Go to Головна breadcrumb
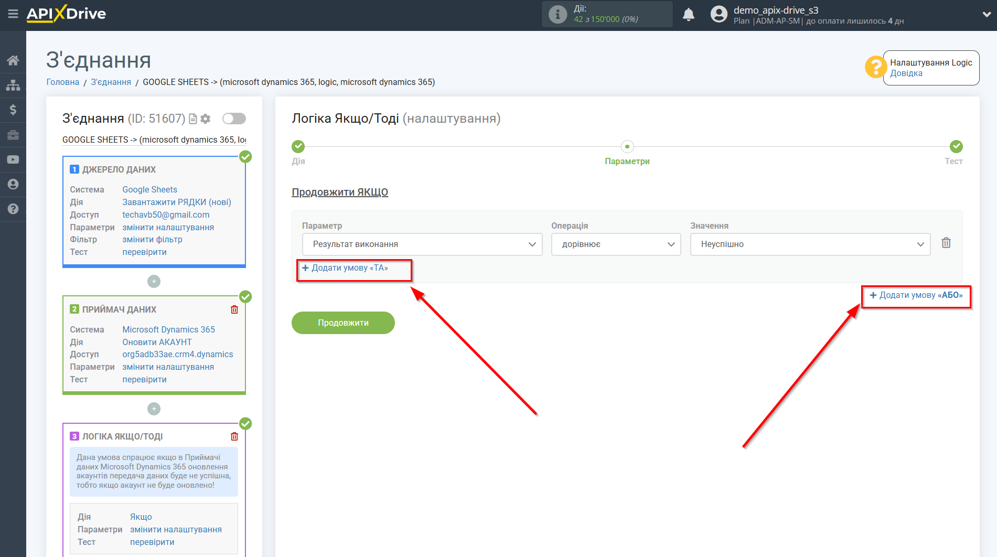Image resolution: width=997 pixels, height=557 pixels. pyautogui.click(x=63, y=82)
